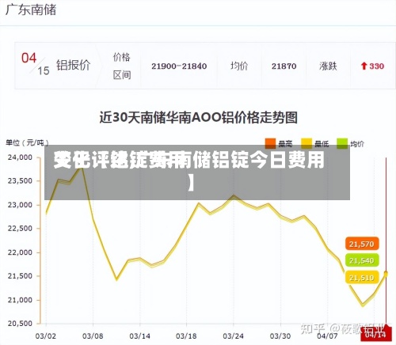Toggle the 最高 legend label
The height and width of the screenshot is (345, 396).
click(x=285, y=144)
